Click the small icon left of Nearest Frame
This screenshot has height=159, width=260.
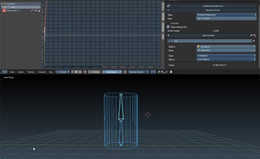[x=125, y=72]
